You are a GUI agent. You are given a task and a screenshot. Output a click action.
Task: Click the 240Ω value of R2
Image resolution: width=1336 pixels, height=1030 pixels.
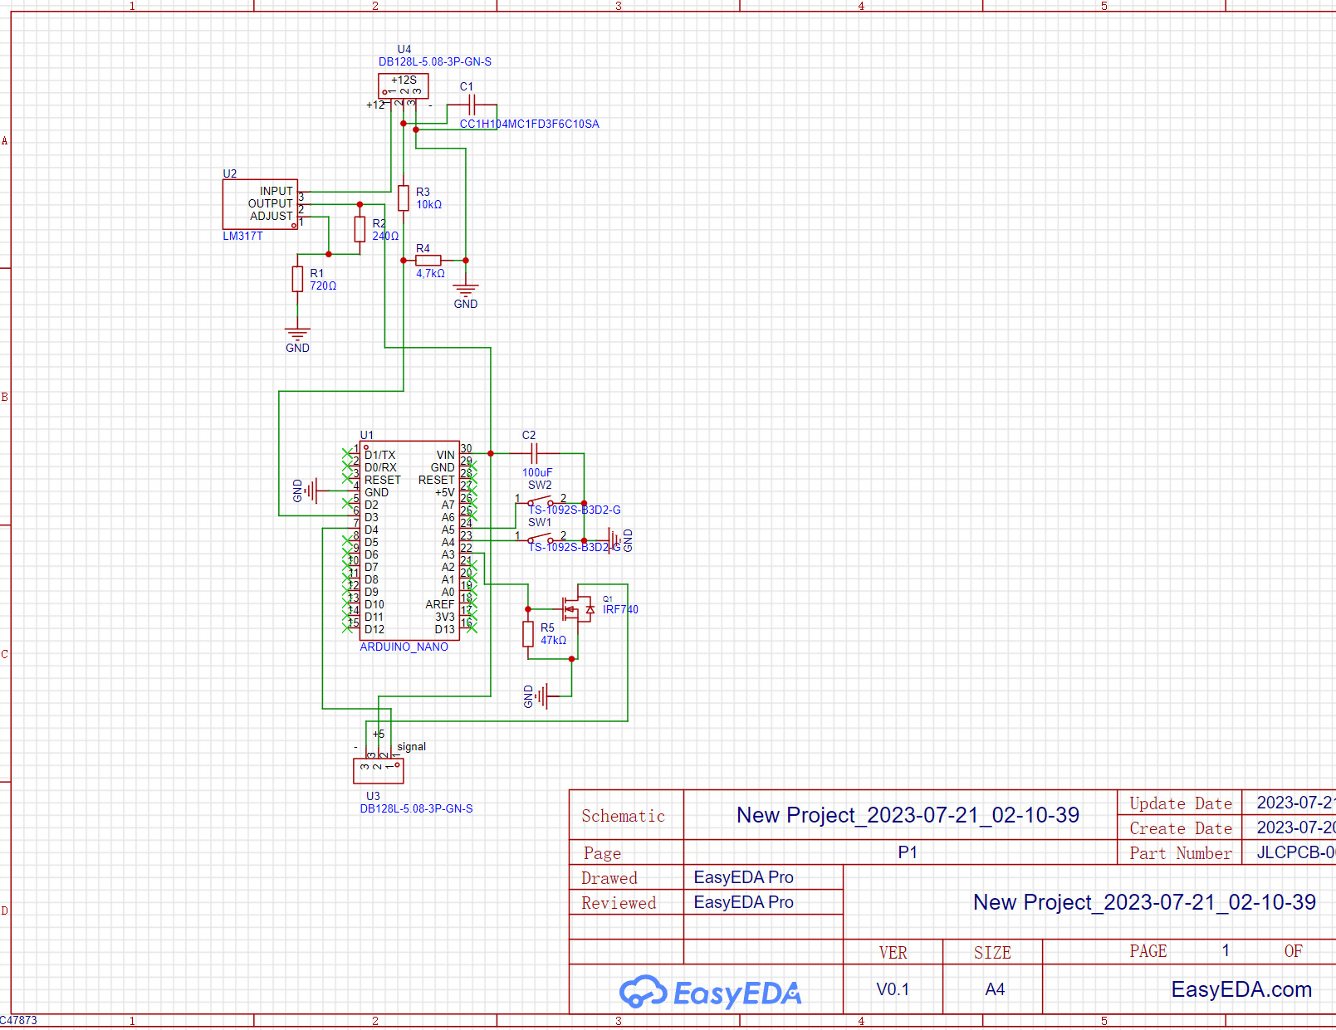click(385, 236)
